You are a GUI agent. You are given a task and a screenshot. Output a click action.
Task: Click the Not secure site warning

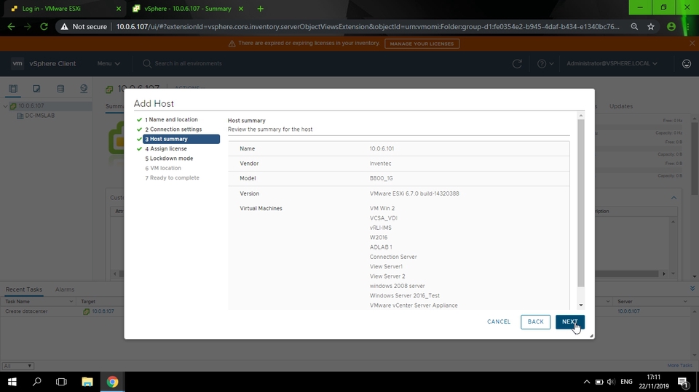click(x=84, y=27)
